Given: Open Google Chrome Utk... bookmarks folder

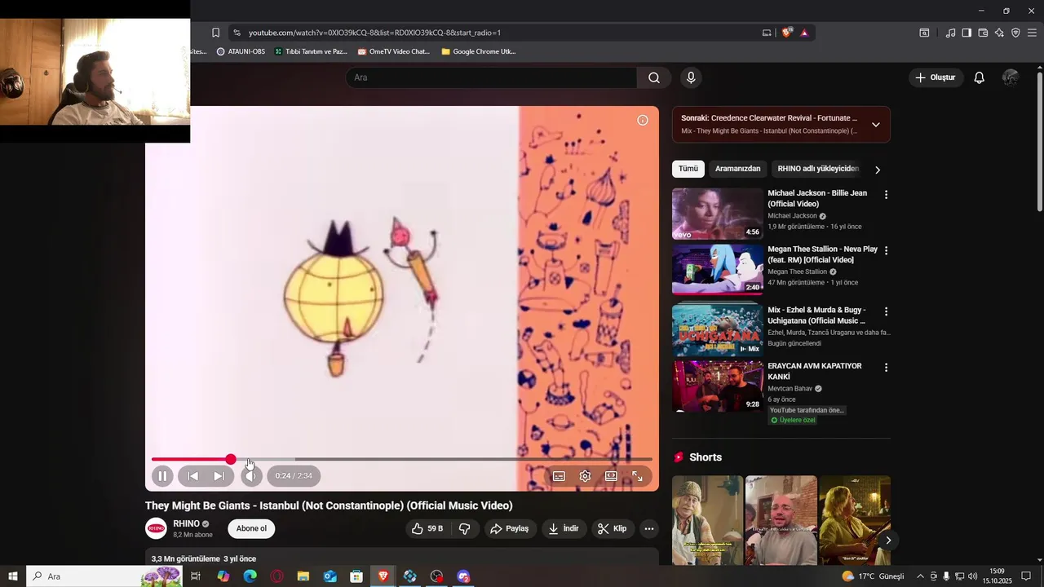Looking at the screenshot, I should point(478,51).
